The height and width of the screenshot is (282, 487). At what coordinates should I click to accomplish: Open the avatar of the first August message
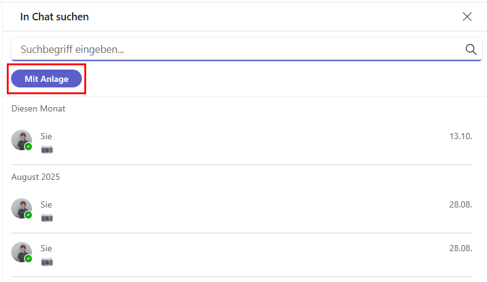[x=21, y=208]
